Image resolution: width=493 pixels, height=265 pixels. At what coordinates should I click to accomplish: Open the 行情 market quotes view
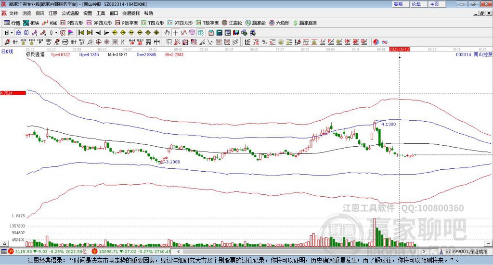click(x=12, y=23)
